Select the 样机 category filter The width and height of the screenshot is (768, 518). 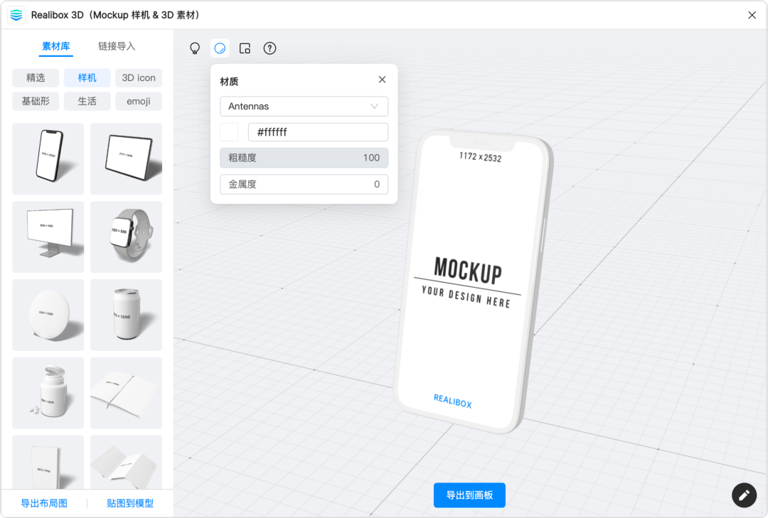click(x=87, y=78)
